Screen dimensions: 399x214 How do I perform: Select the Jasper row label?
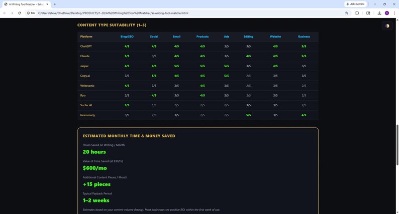(x=84, y=66)
